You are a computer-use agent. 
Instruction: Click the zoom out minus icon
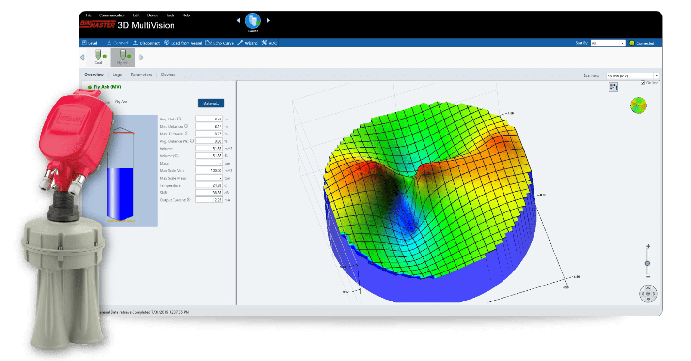pos(648,277)
